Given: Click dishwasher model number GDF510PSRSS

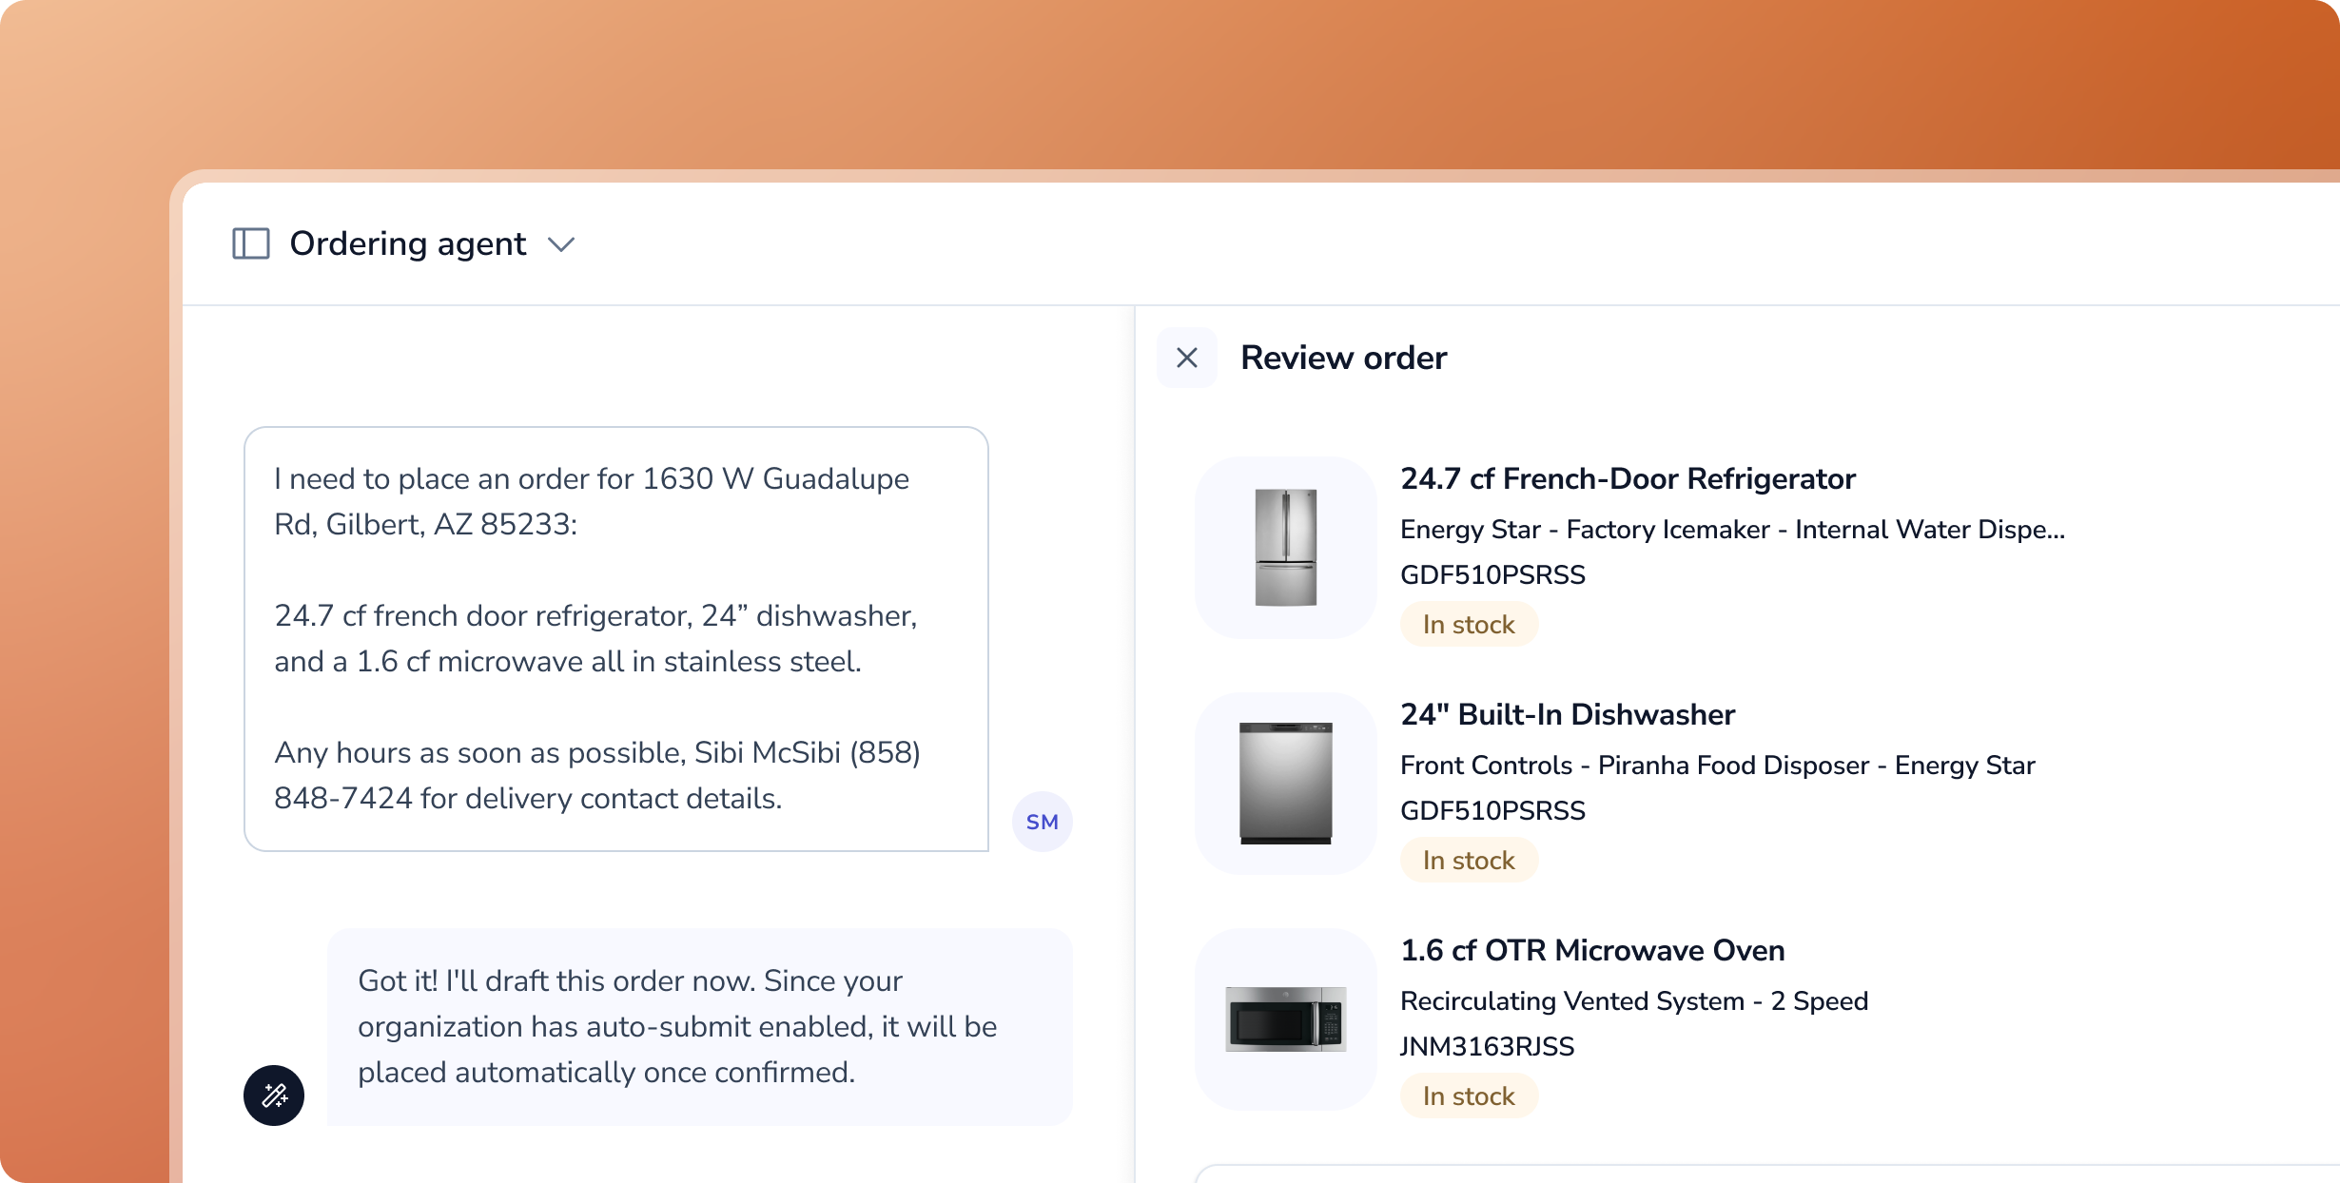Looking at the screenshot, I should pos(1492,810).
